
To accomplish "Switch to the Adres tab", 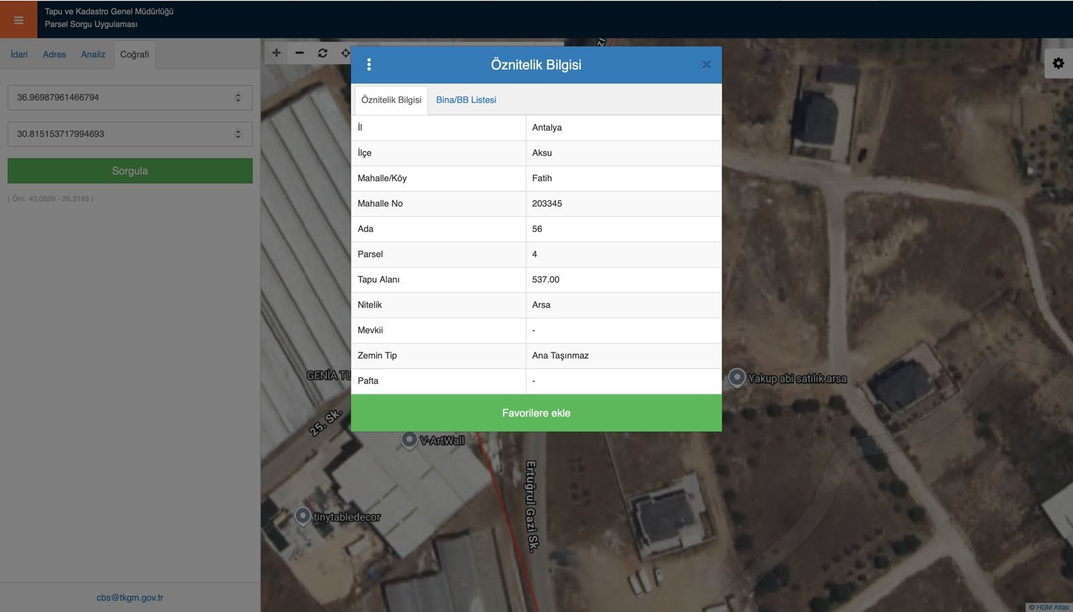I will point(54,54).
